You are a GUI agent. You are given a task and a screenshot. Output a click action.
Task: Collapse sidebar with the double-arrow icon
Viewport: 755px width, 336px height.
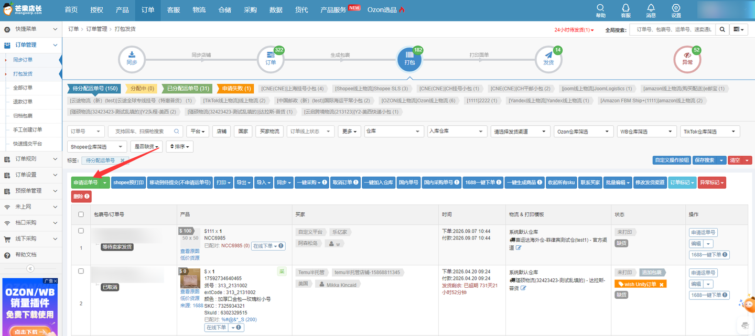point(30,268)
